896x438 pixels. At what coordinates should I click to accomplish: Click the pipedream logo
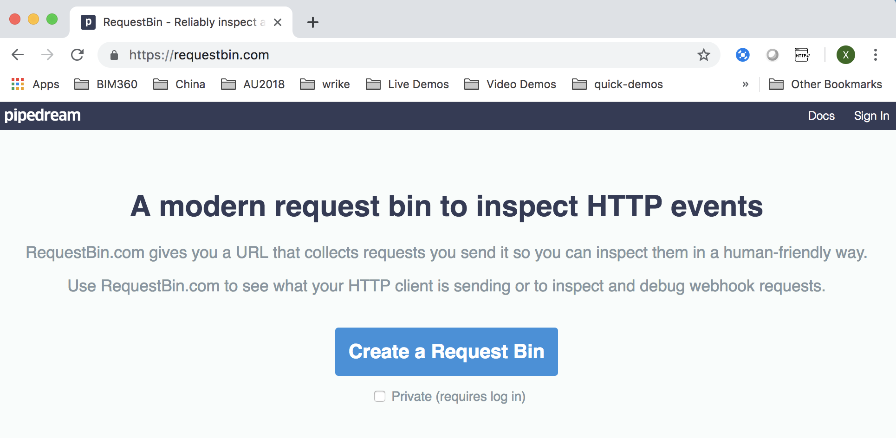[x=42, y=115]
